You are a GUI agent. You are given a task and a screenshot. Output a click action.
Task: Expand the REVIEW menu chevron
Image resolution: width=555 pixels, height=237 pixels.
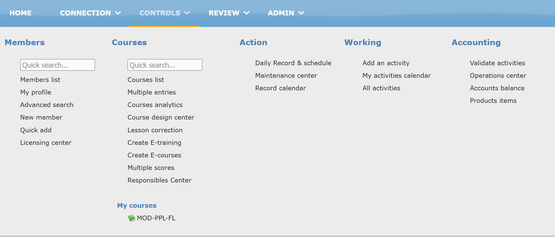point(246,13)
